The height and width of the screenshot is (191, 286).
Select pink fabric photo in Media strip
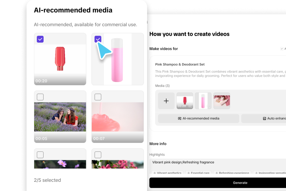[222, 101]
